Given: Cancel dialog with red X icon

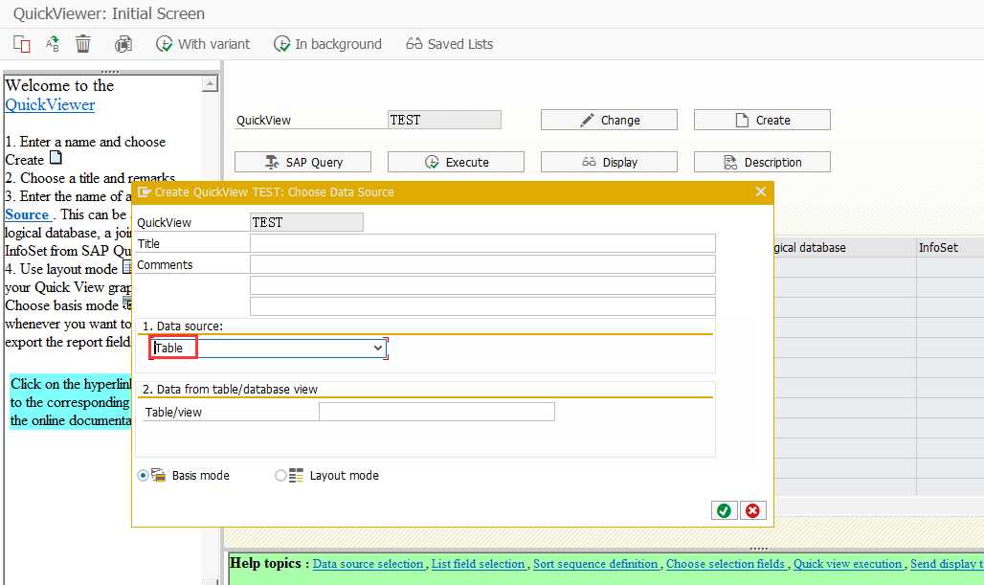Looking at the screenshot, I should tap(753, 511).
